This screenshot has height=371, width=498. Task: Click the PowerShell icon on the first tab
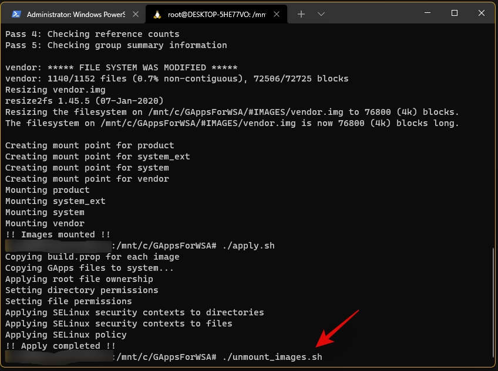coord(16,13)
